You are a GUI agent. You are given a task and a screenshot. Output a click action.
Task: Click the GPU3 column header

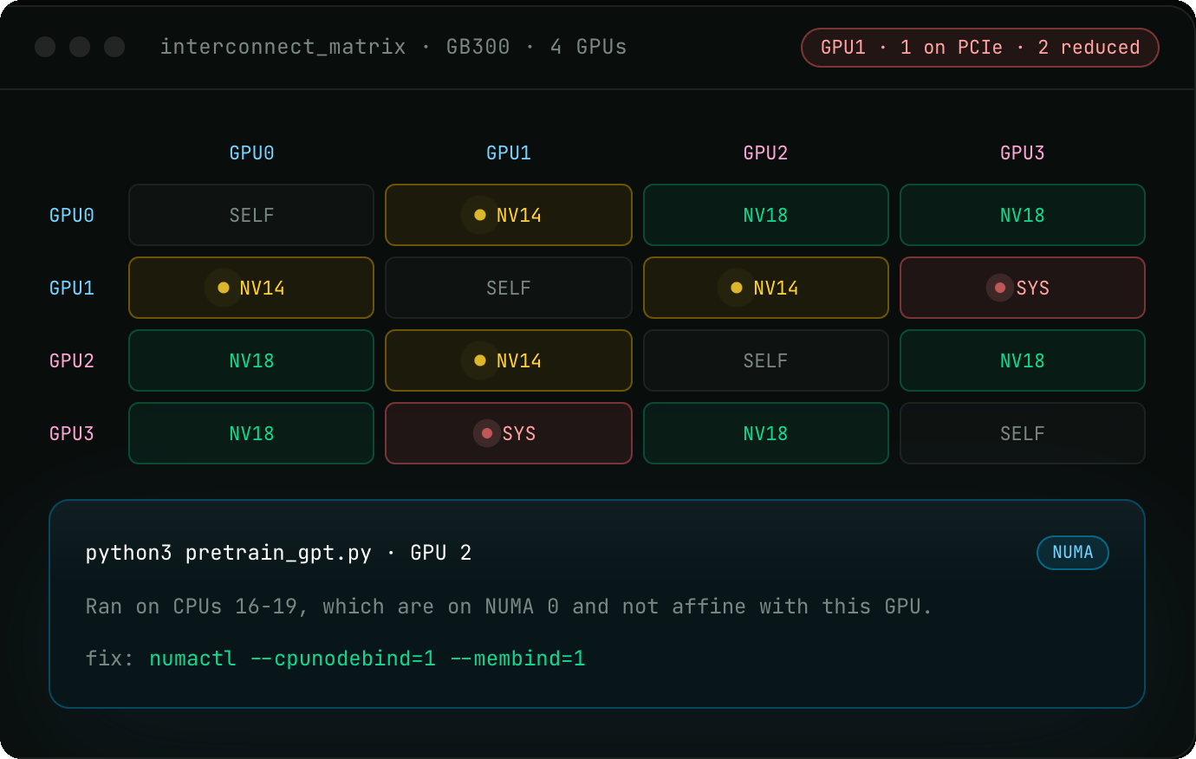pos(1023,153)
